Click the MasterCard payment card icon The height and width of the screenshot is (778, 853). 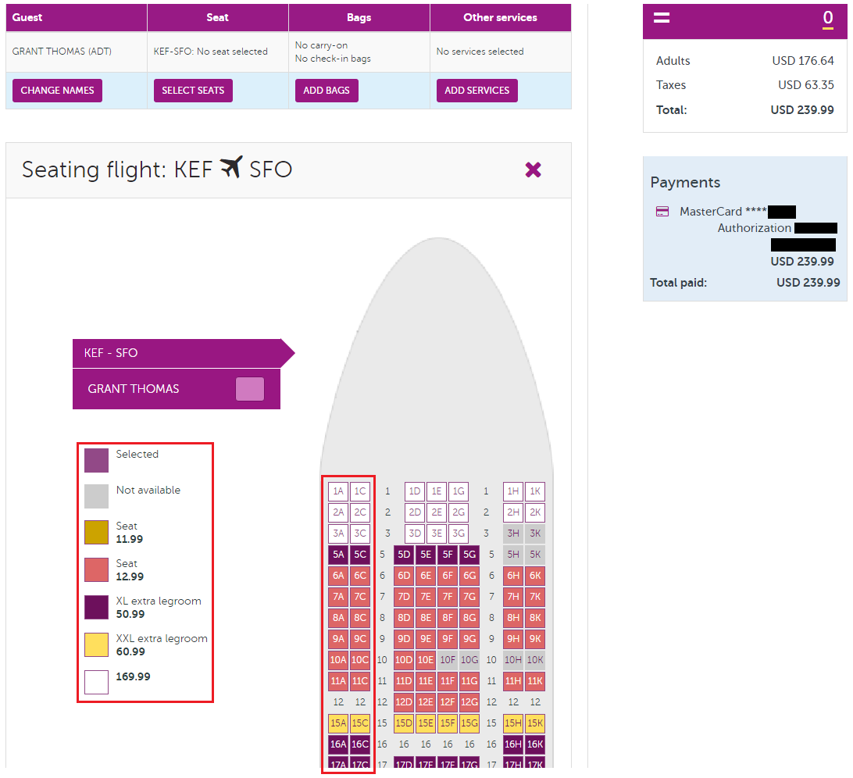click(662, 212)
